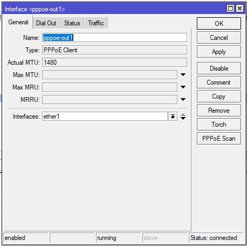This screenshot has width=247, height=247.
Task: Run PPPoE Scan
Action: click(219, 139)
